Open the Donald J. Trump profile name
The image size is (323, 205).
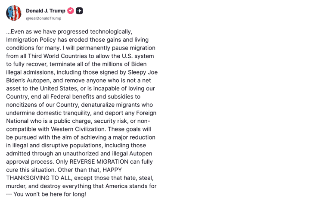tap(46, 11)
